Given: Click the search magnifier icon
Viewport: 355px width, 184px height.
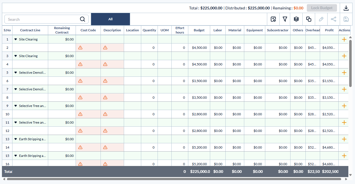Looking at the screenshot, I should [x=83, y=19].
